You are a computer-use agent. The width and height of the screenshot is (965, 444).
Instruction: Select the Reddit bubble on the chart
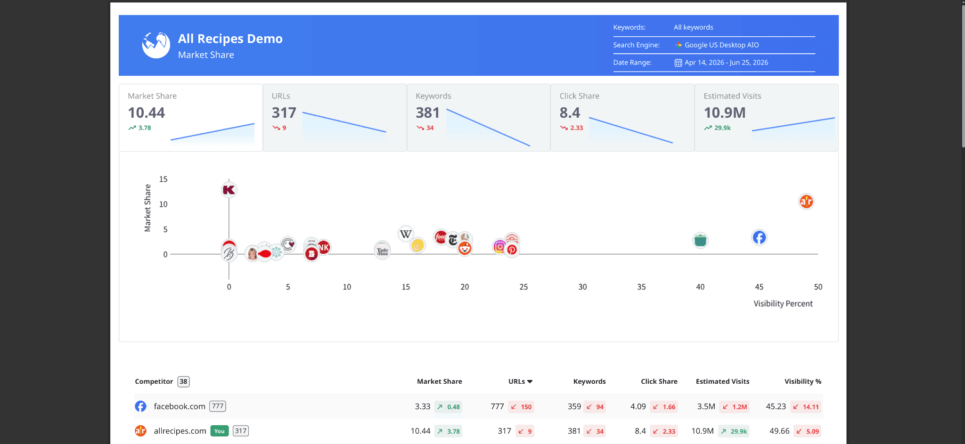point(465,248)
